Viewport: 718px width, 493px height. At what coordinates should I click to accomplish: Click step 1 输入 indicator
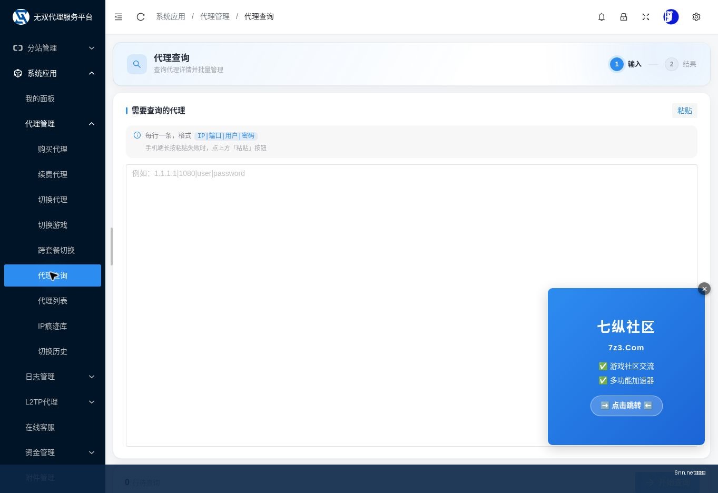click(x=626, y=64)
